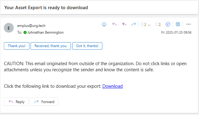
Task: Click the green presence status indicator
Action: point(25,32)
